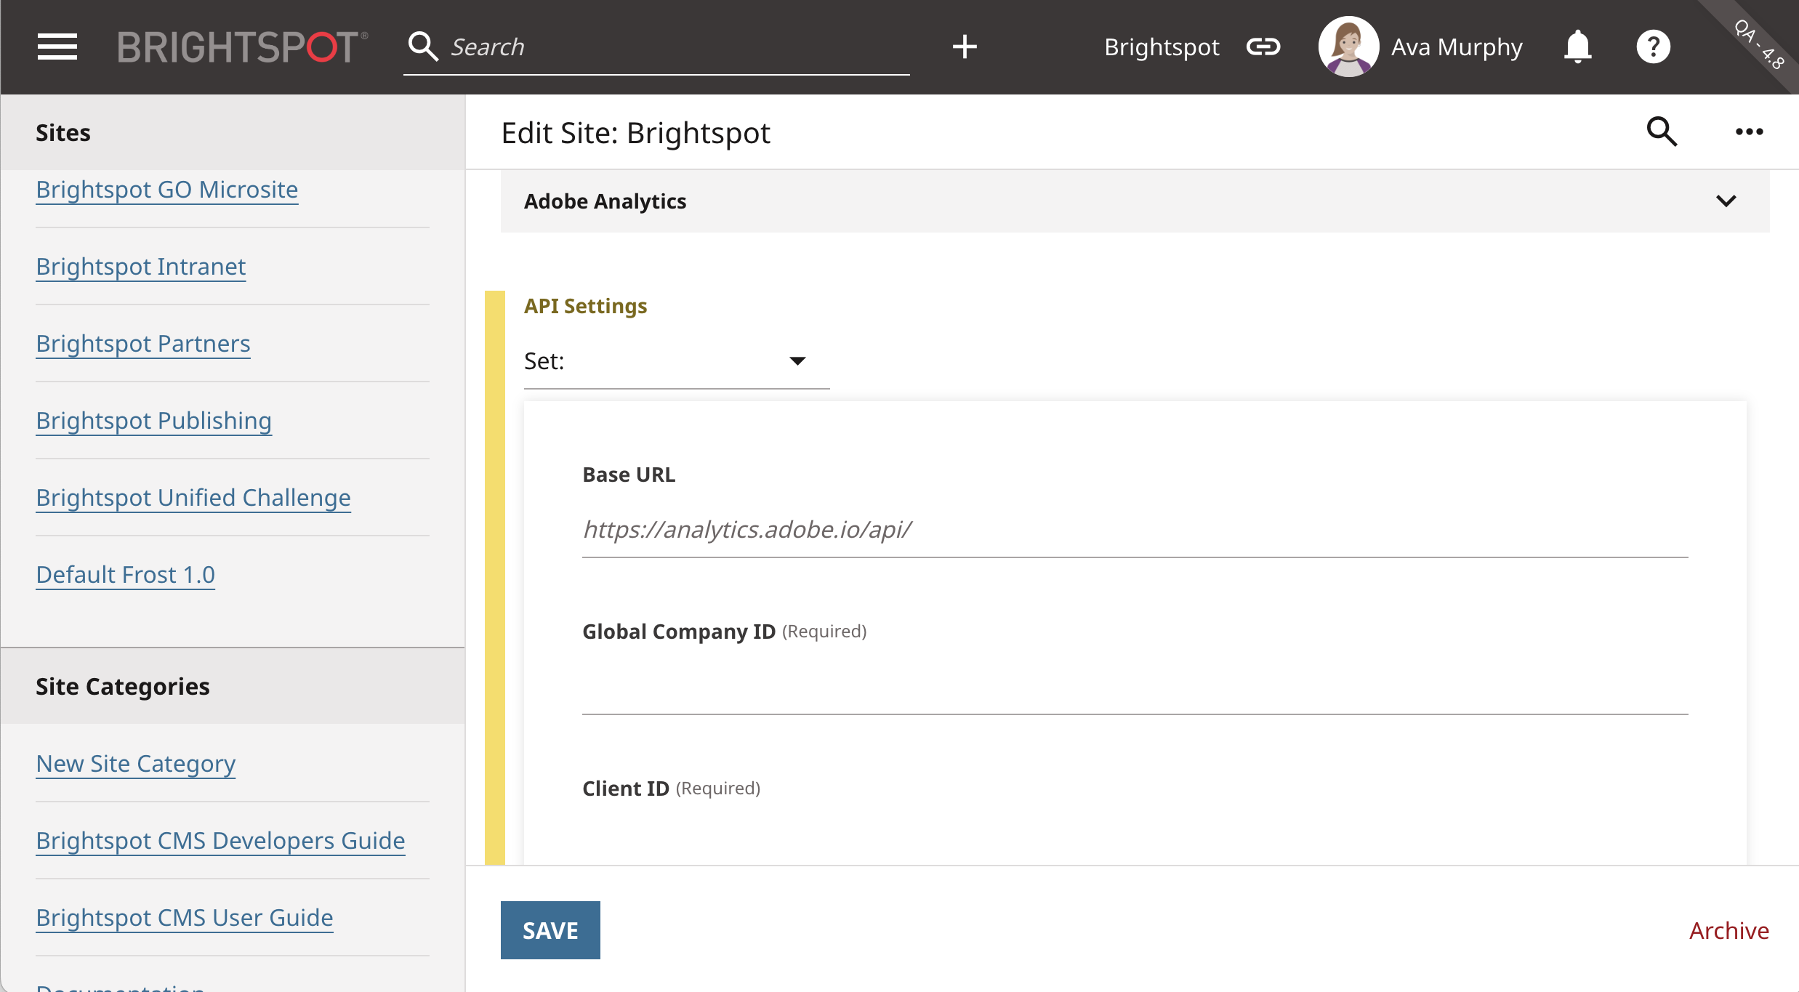
Task: Click the Sites panel heading
Action: tap(63, 133)
